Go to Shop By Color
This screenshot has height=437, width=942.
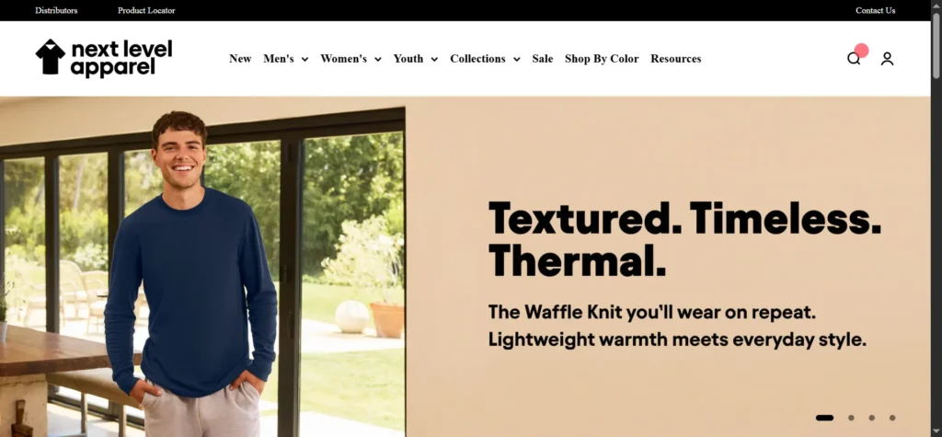(x=602, y=58)
